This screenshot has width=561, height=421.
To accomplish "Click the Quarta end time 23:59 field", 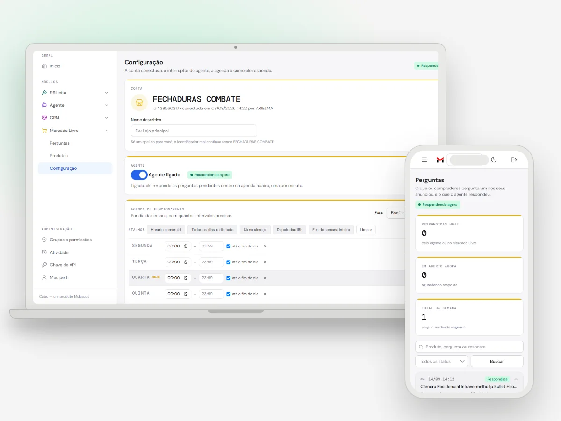I will pos(211,278).
